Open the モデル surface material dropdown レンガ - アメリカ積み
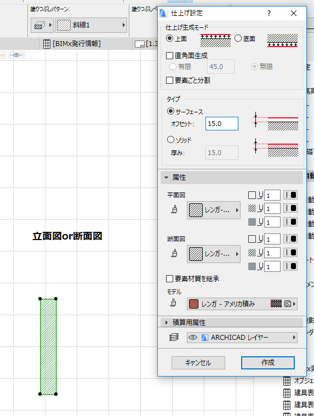Screen dimensions: 314x416 click(x=242, y=304)
